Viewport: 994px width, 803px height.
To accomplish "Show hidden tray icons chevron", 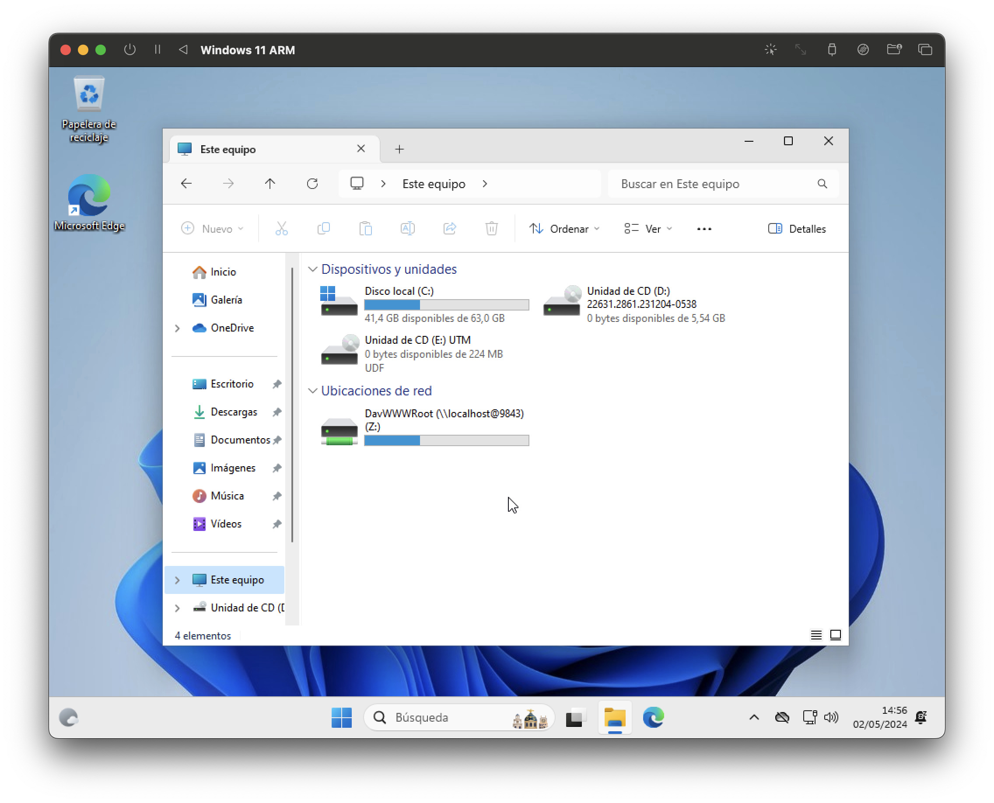I will (754, 717).
